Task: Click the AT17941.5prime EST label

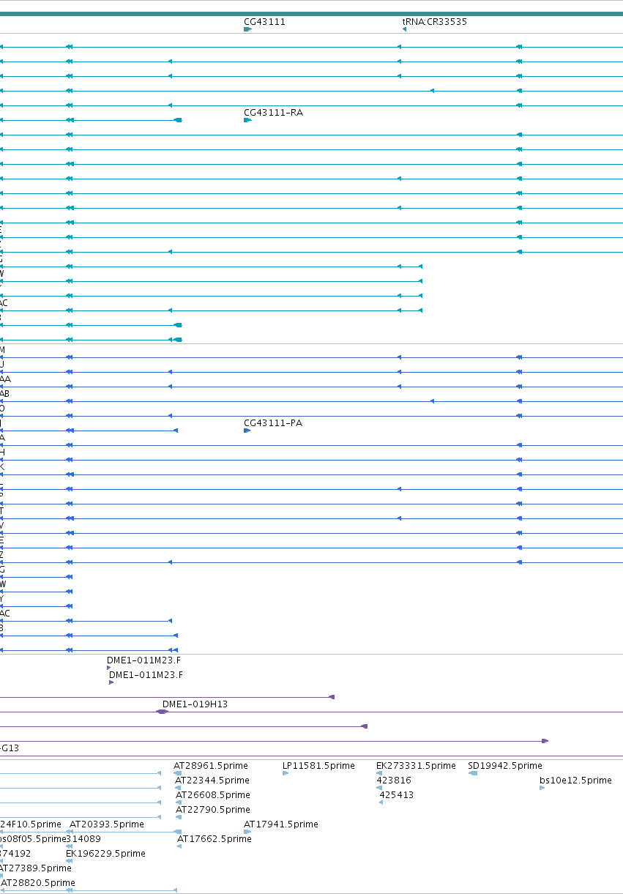Action: [x=281, y=824]
